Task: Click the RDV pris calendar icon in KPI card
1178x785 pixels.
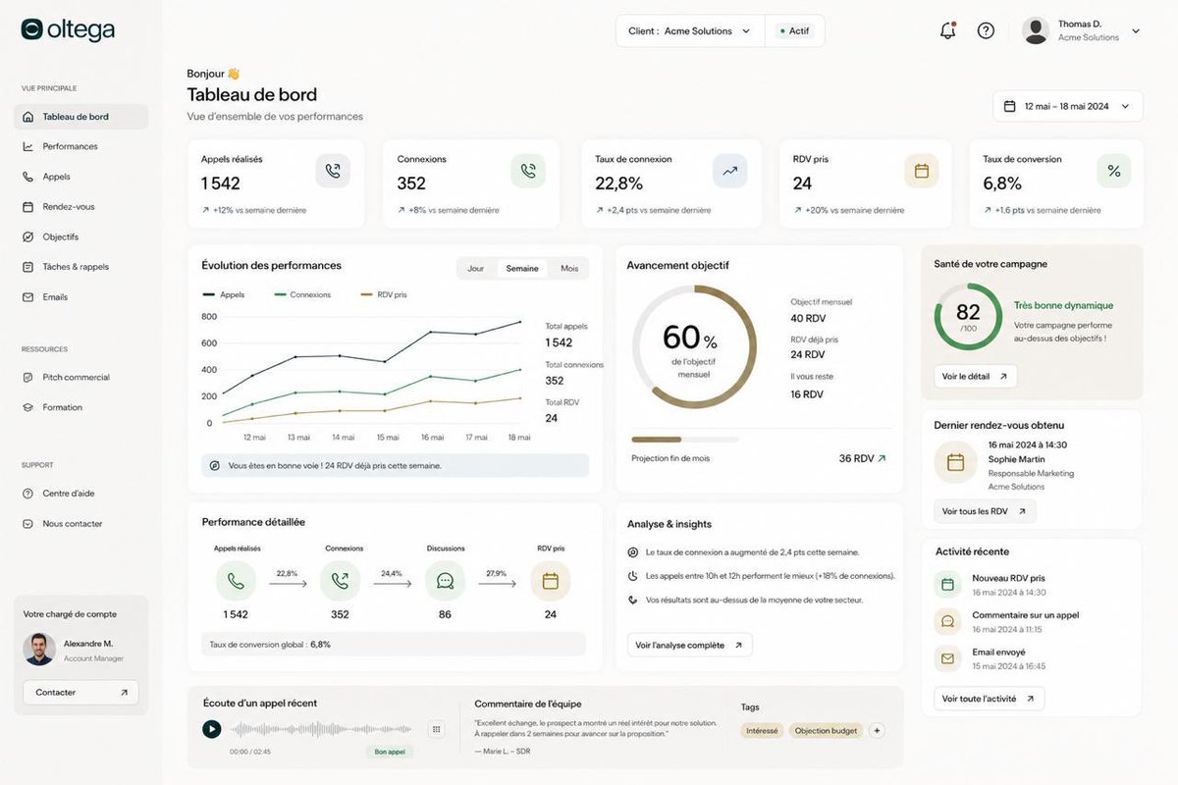Action: pos(922,171)
